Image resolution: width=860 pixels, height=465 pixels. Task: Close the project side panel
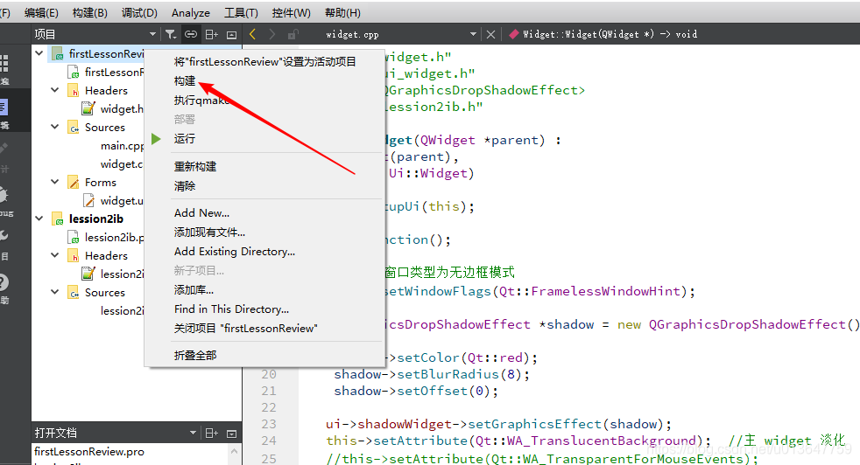[231, 35]
